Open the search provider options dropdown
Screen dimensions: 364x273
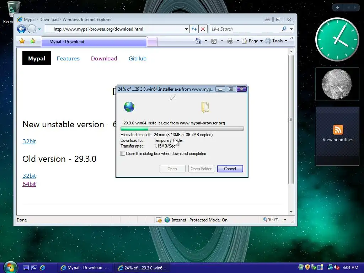[291, 29]
